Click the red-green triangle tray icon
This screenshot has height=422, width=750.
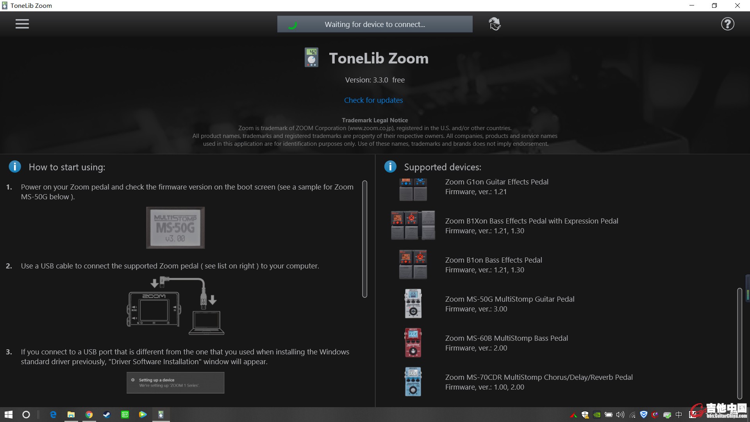tap(573, 415)
